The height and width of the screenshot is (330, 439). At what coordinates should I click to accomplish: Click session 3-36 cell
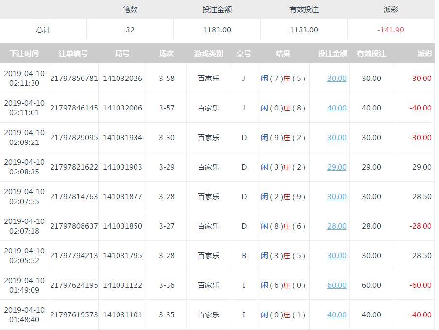tap(167, 285)
